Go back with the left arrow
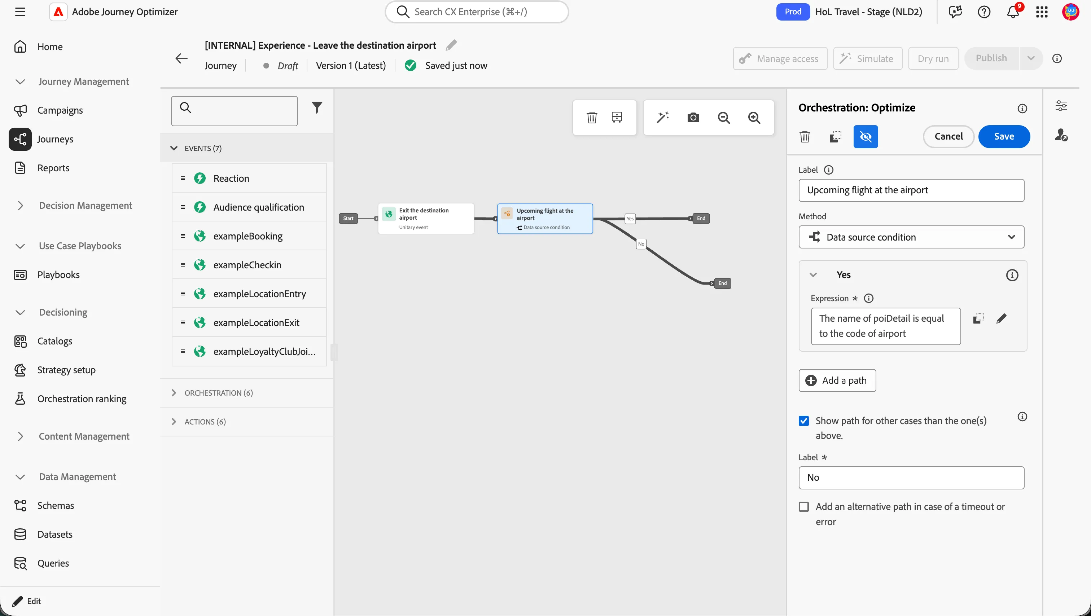The height and width of the screenshot is (616, 1091). pos(181,58)
